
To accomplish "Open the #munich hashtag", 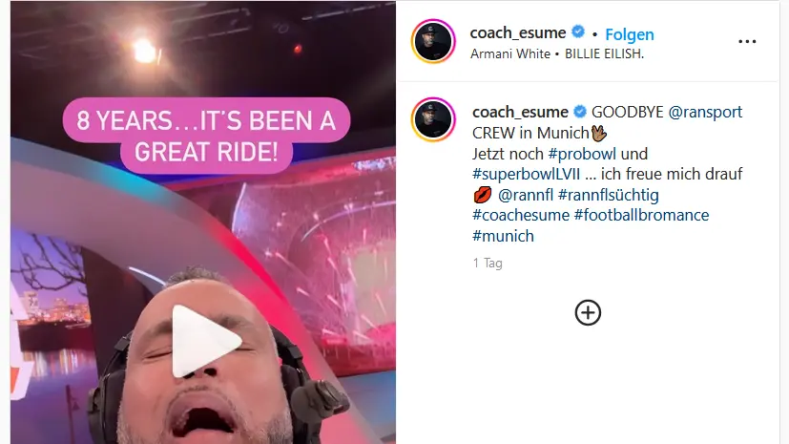I will [x=503, y=236].
